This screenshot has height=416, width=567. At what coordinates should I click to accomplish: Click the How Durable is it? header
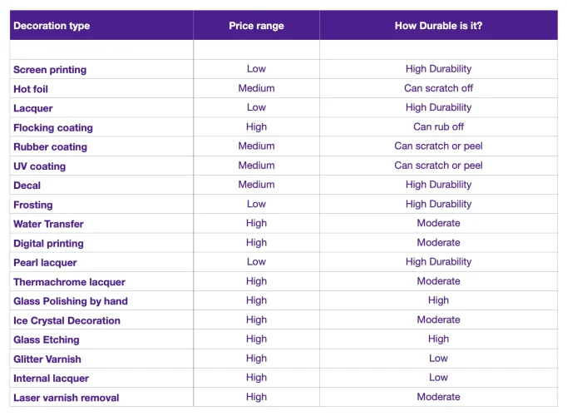click(x=438, y=26)
